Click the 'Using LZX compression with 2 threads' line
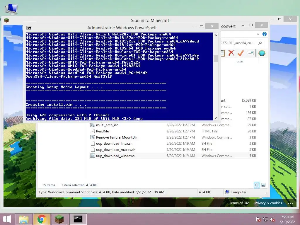The image size is (300, 225). (x=68, y=115)
